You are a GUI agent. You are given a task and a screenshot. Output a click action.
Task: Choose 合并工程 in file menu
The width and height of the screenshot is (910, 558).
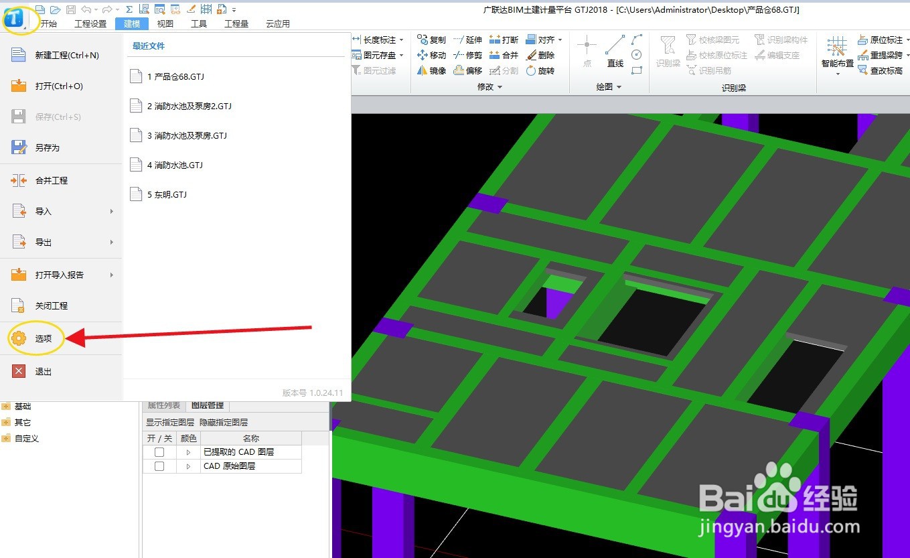tap(61, 180)
